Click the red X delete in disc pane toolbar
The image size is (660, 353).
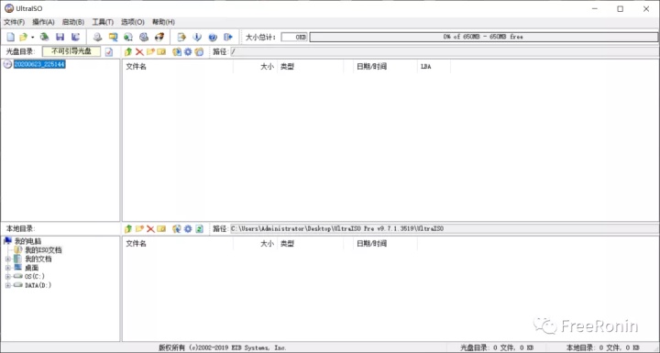coord(139,52)
